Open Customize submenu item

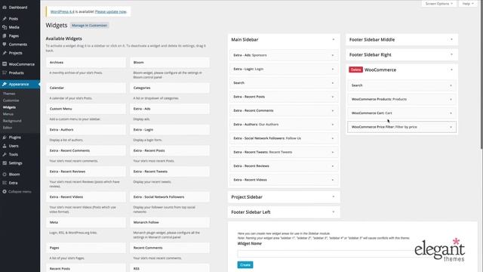tap(11, 100)
